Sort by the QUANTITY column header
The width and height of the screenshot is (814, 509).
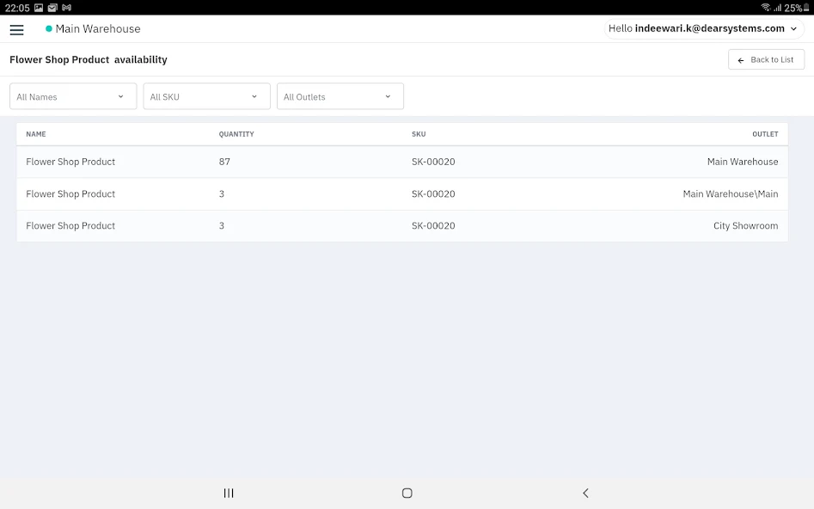pyautogui.click(x=236, y=134)
